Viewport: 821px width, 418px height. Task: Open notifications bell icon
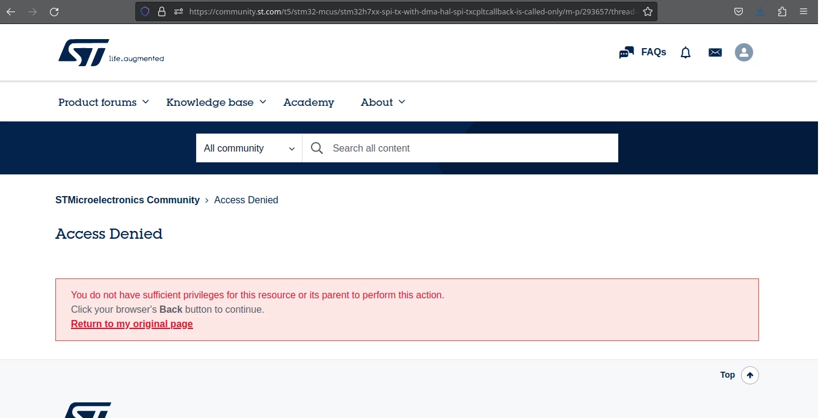pos(685,53)
